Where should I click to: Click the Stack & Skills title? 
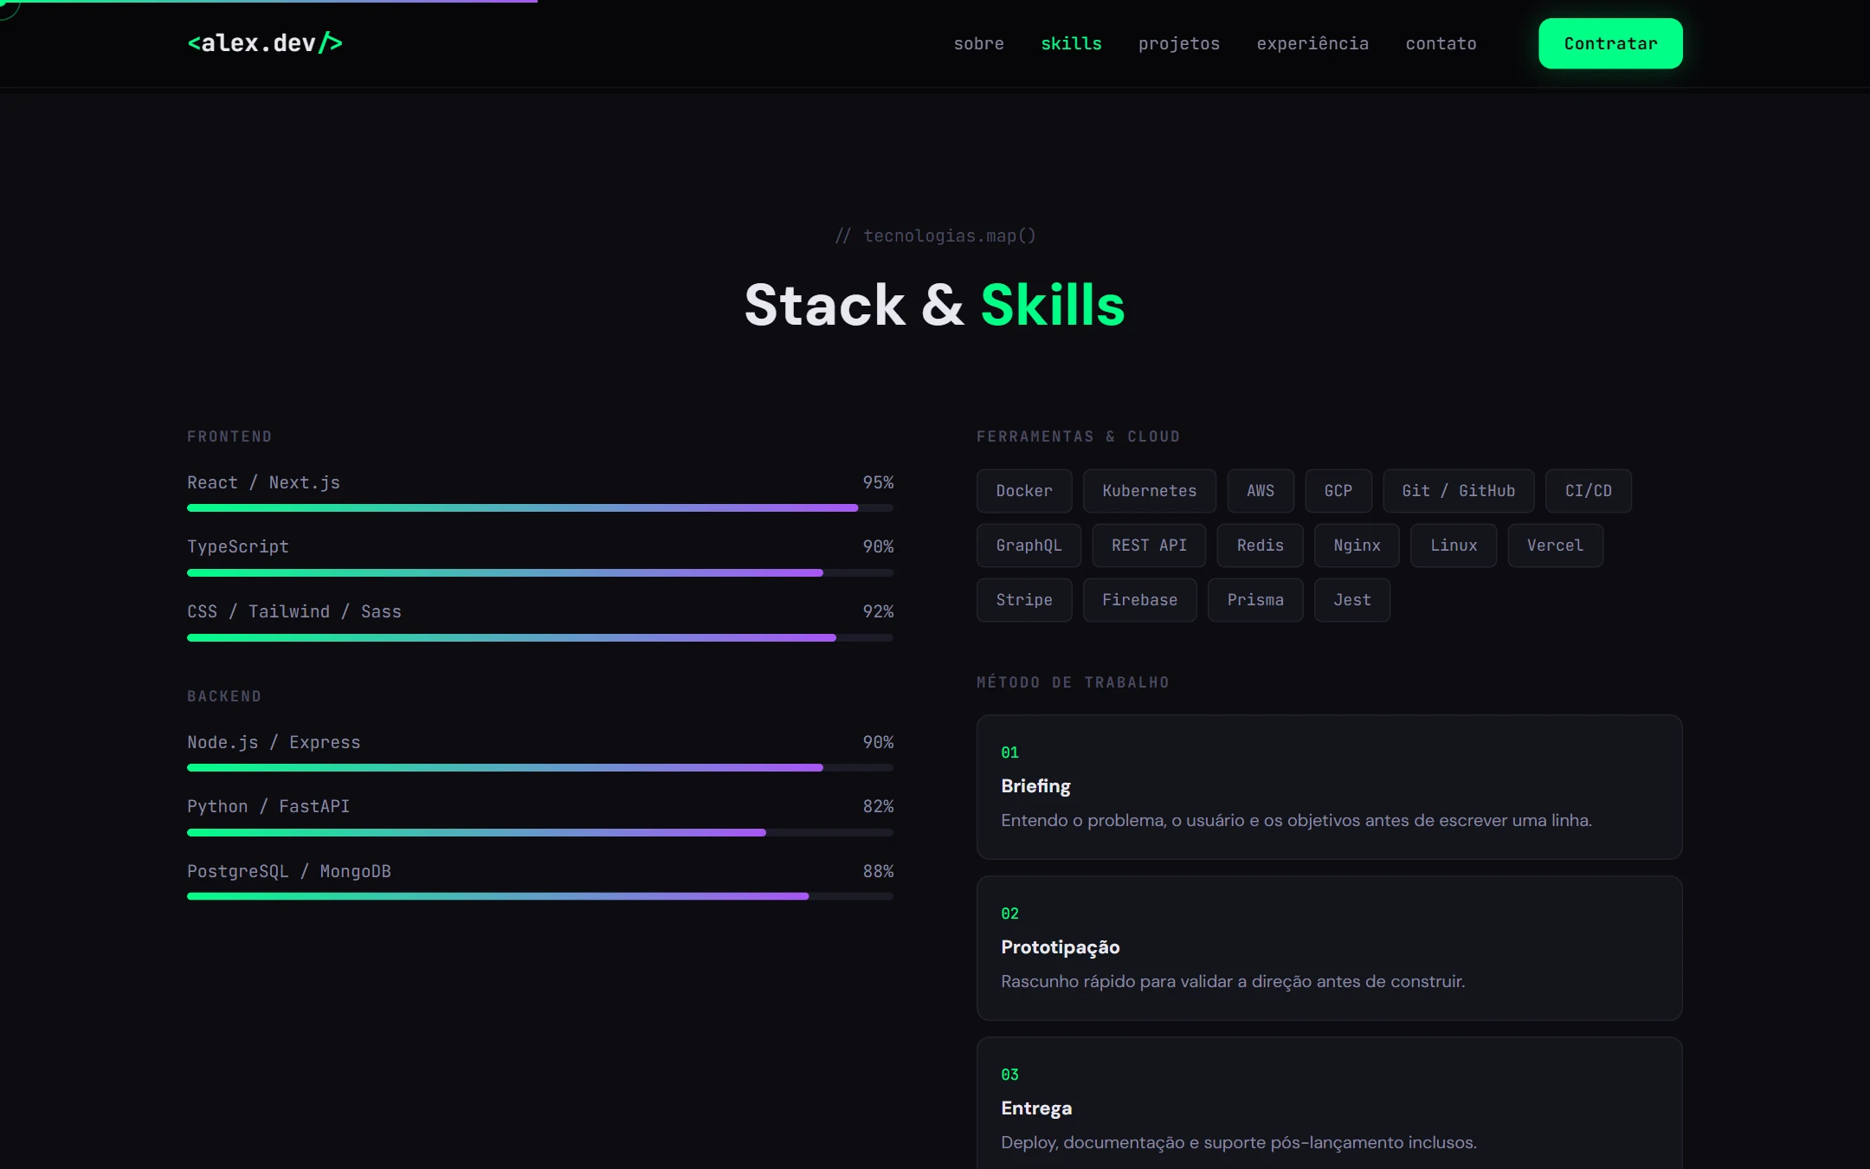tap(935, 305)
